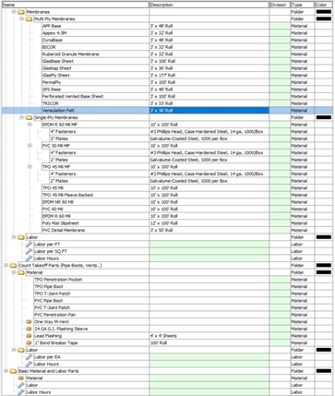
Task: Click the wrench icon for Labor per FT
Action: click(x=29, y=245)
